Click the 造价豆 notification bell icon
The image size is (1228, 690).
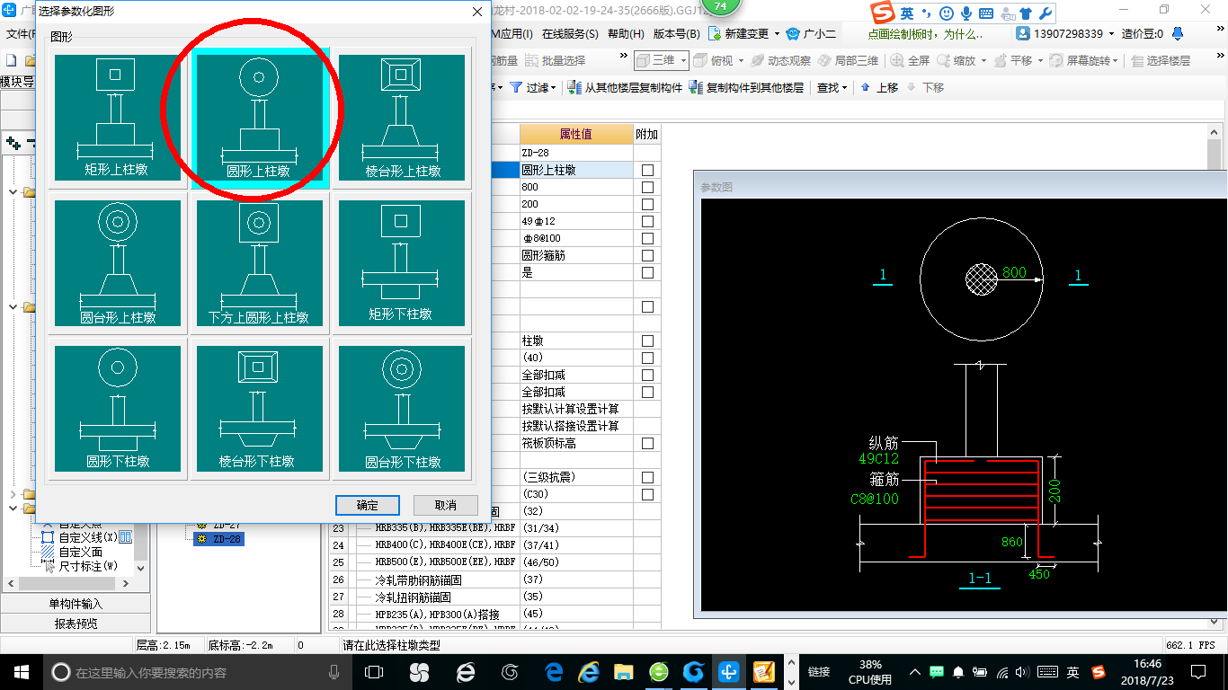tap(1176, 34)
